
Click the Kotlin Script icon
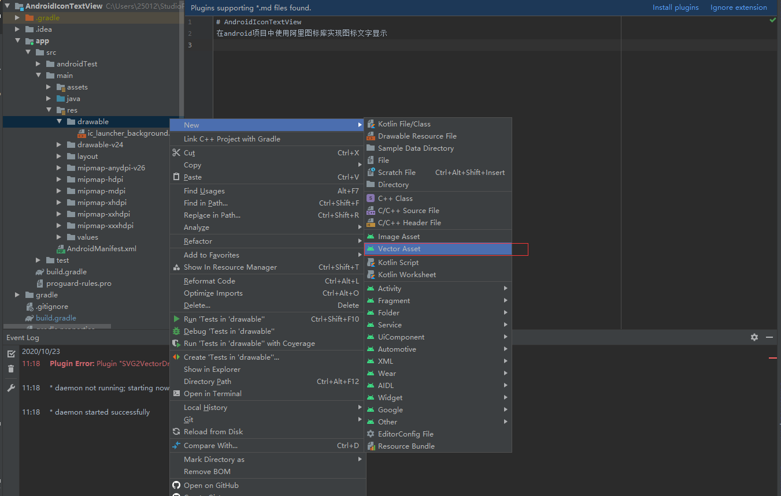point(371,263)
